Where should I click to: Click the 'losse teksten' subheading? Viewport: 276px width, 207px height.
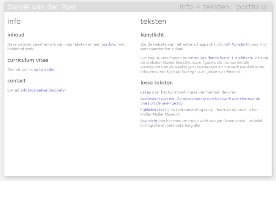pos(156,83)
